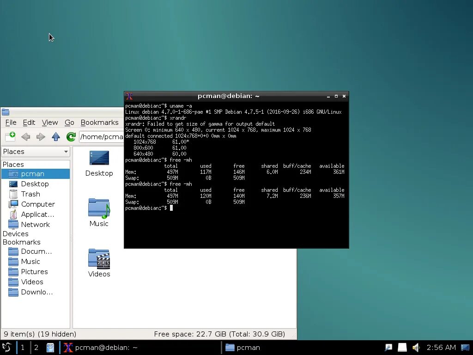
Task: Reload folder with the green refresh icon
Action: 71,137
